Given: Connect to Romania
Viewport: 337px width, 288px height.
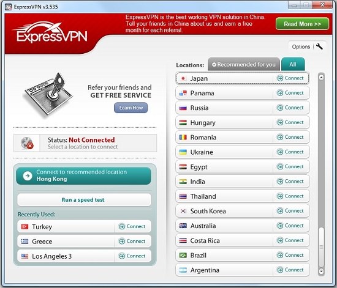Looking at the screenshot, I should point(290,137).
